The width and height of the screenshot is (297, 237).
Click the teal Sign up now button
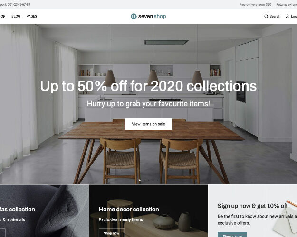[x=232, y=235]
